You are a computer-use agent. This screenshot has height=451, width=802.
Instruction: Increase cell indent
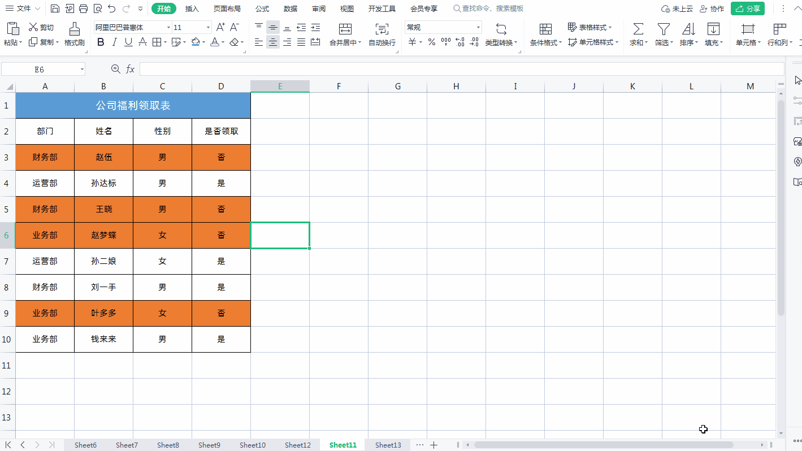tap(315, 27)
